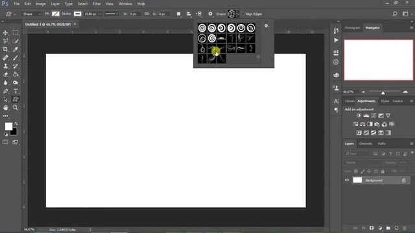Select the Eyedropper tool
The width and height of the screenshot is (415, 233).
tap(16, 49)
